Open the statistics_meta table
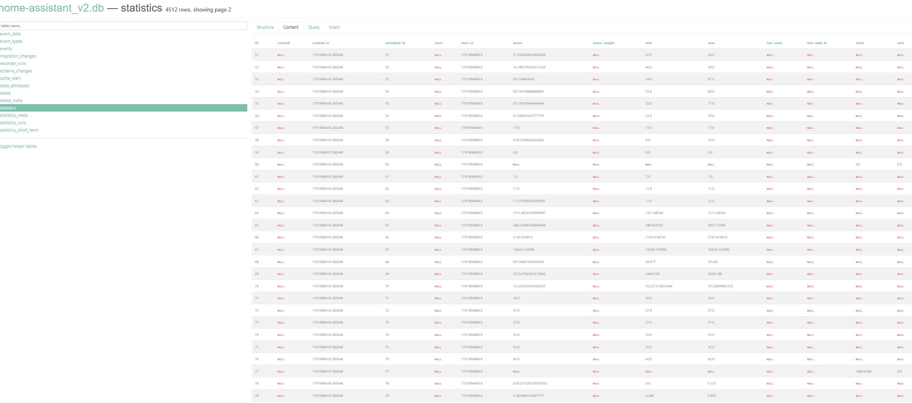912x403 pixels. pyautogui.click(x=14, y=115)
